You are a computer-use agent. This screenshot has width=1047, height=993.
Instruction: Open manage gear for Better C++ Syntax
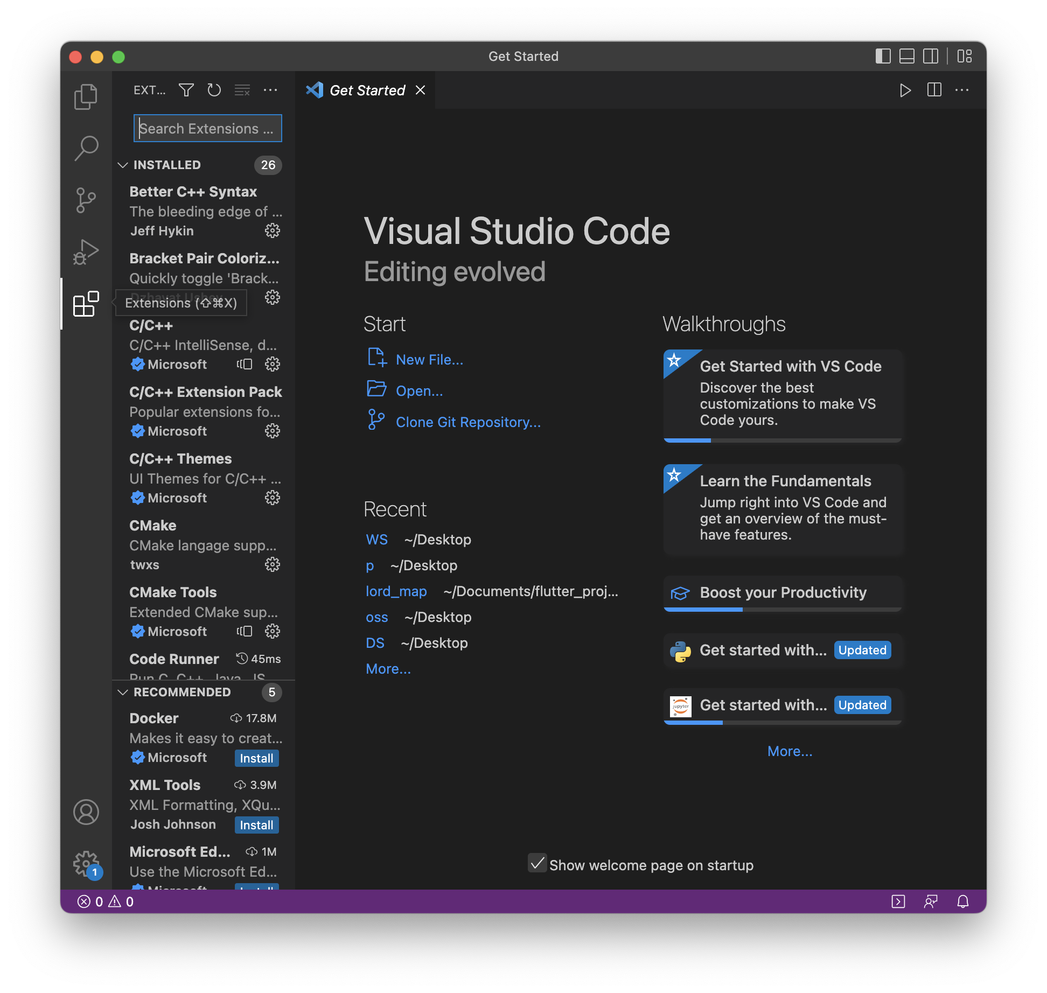point(273,231)
